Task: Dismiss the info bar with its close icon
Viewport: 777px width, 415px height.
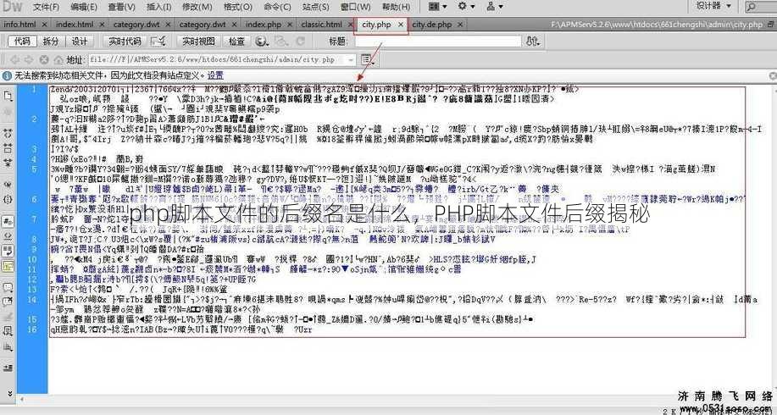Action: point(773,75)
